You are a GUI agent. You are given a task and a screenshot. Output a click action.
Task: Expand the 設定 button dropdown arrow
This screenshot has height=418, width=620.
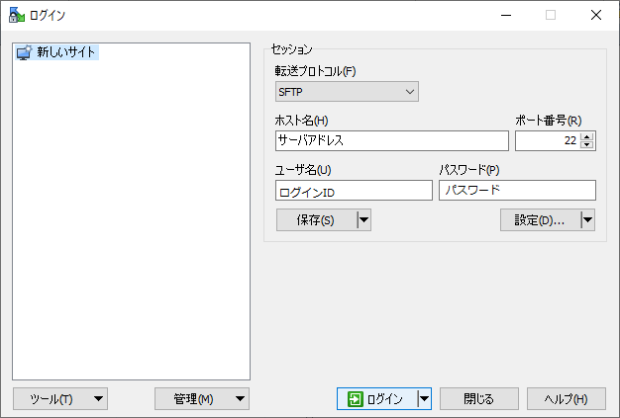click(x=587, y=220)
